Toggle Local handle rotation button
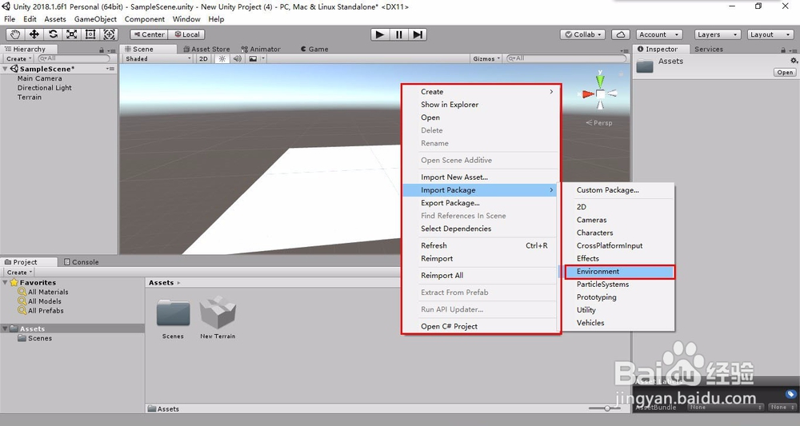Image resolution: width=800 pixels, height=426 pixels. point(187,34)
